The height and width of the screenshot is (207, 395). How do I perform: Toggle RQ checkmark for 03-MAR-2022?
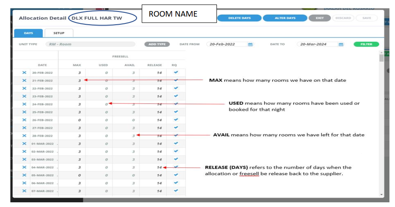click(176, 159)
